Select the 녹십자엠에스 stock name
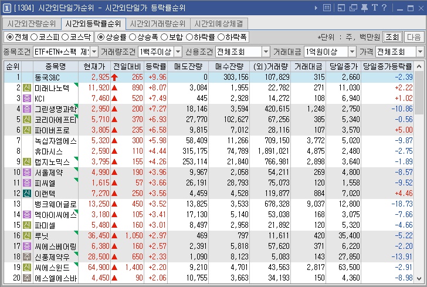Image resolution: width=427 pixels, height=287 pixels. coord(56,141)
